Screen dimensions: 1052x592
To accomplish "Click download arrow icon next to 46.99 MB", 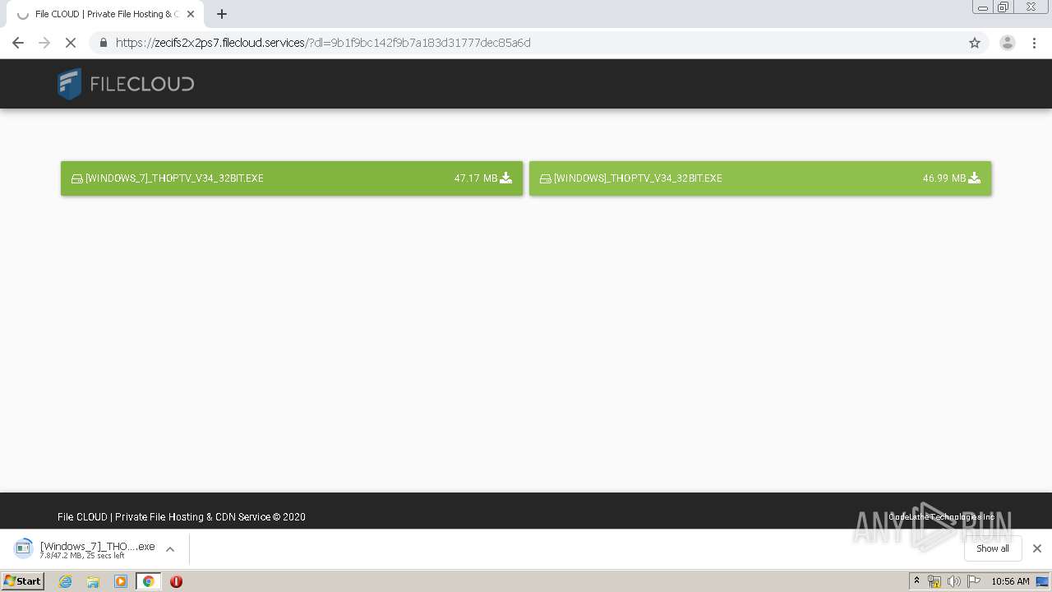I will coord(975,178).
